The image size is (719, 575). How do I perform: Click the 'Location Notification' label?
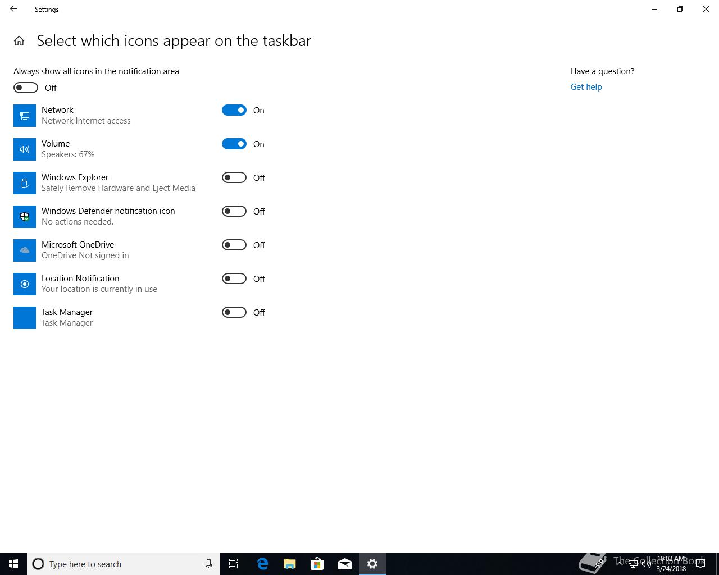(x=80, y=279)
